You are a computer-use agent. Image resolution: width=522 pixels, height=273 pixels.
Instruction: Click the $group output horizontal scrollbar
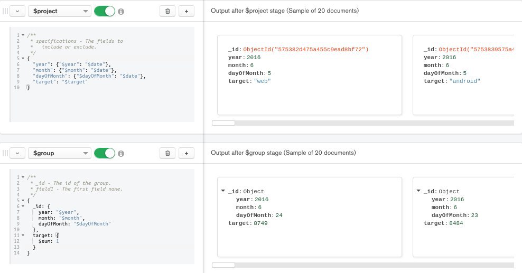click(363, 265)
